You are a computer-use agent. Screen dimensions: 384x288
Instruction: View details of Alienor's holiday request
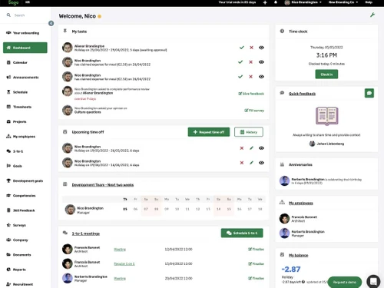(x=261, y=48)
